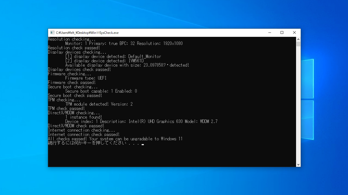Click the title text Win11SysCheck.exe path

(x=87, y=33)
